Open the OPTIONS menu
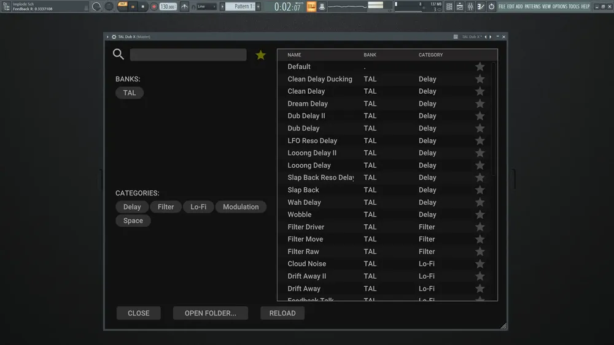Screen dimensions: 614x345 coord(560,7)
